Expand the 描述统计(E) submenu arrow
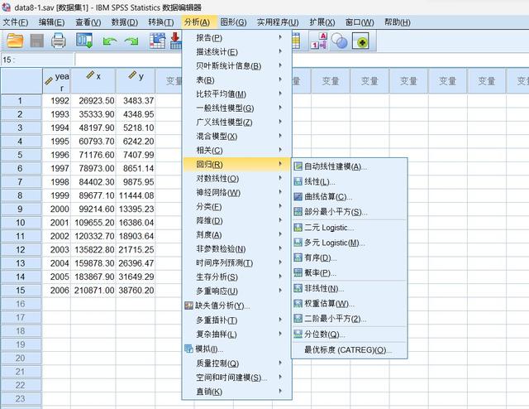 (280, 51)
